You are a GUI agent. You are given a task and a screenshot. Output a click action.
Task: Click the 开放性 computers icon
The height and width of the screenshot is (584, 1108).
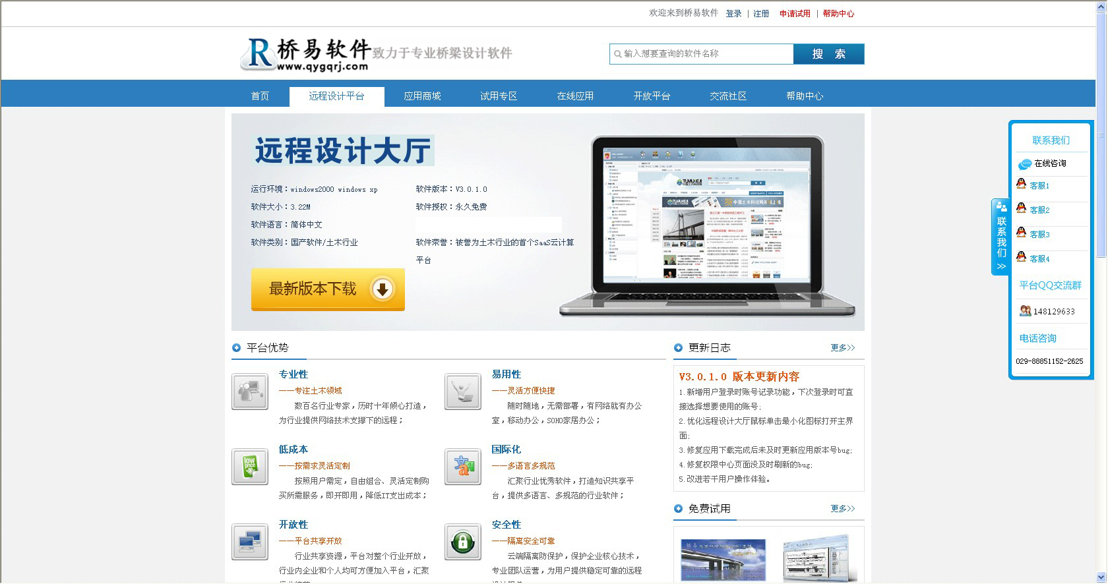click(250, 542)
